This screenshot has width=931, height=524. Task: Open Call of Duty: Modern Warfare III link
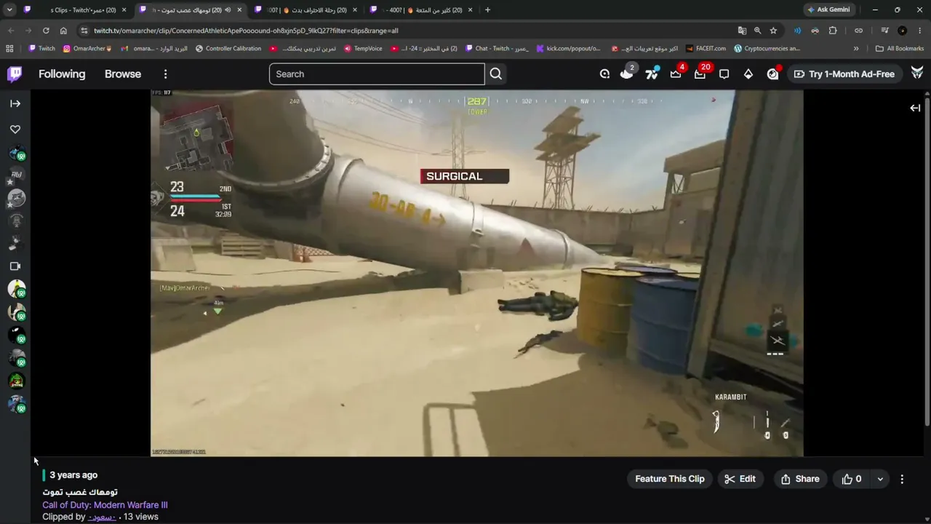(x=105, y=505)
